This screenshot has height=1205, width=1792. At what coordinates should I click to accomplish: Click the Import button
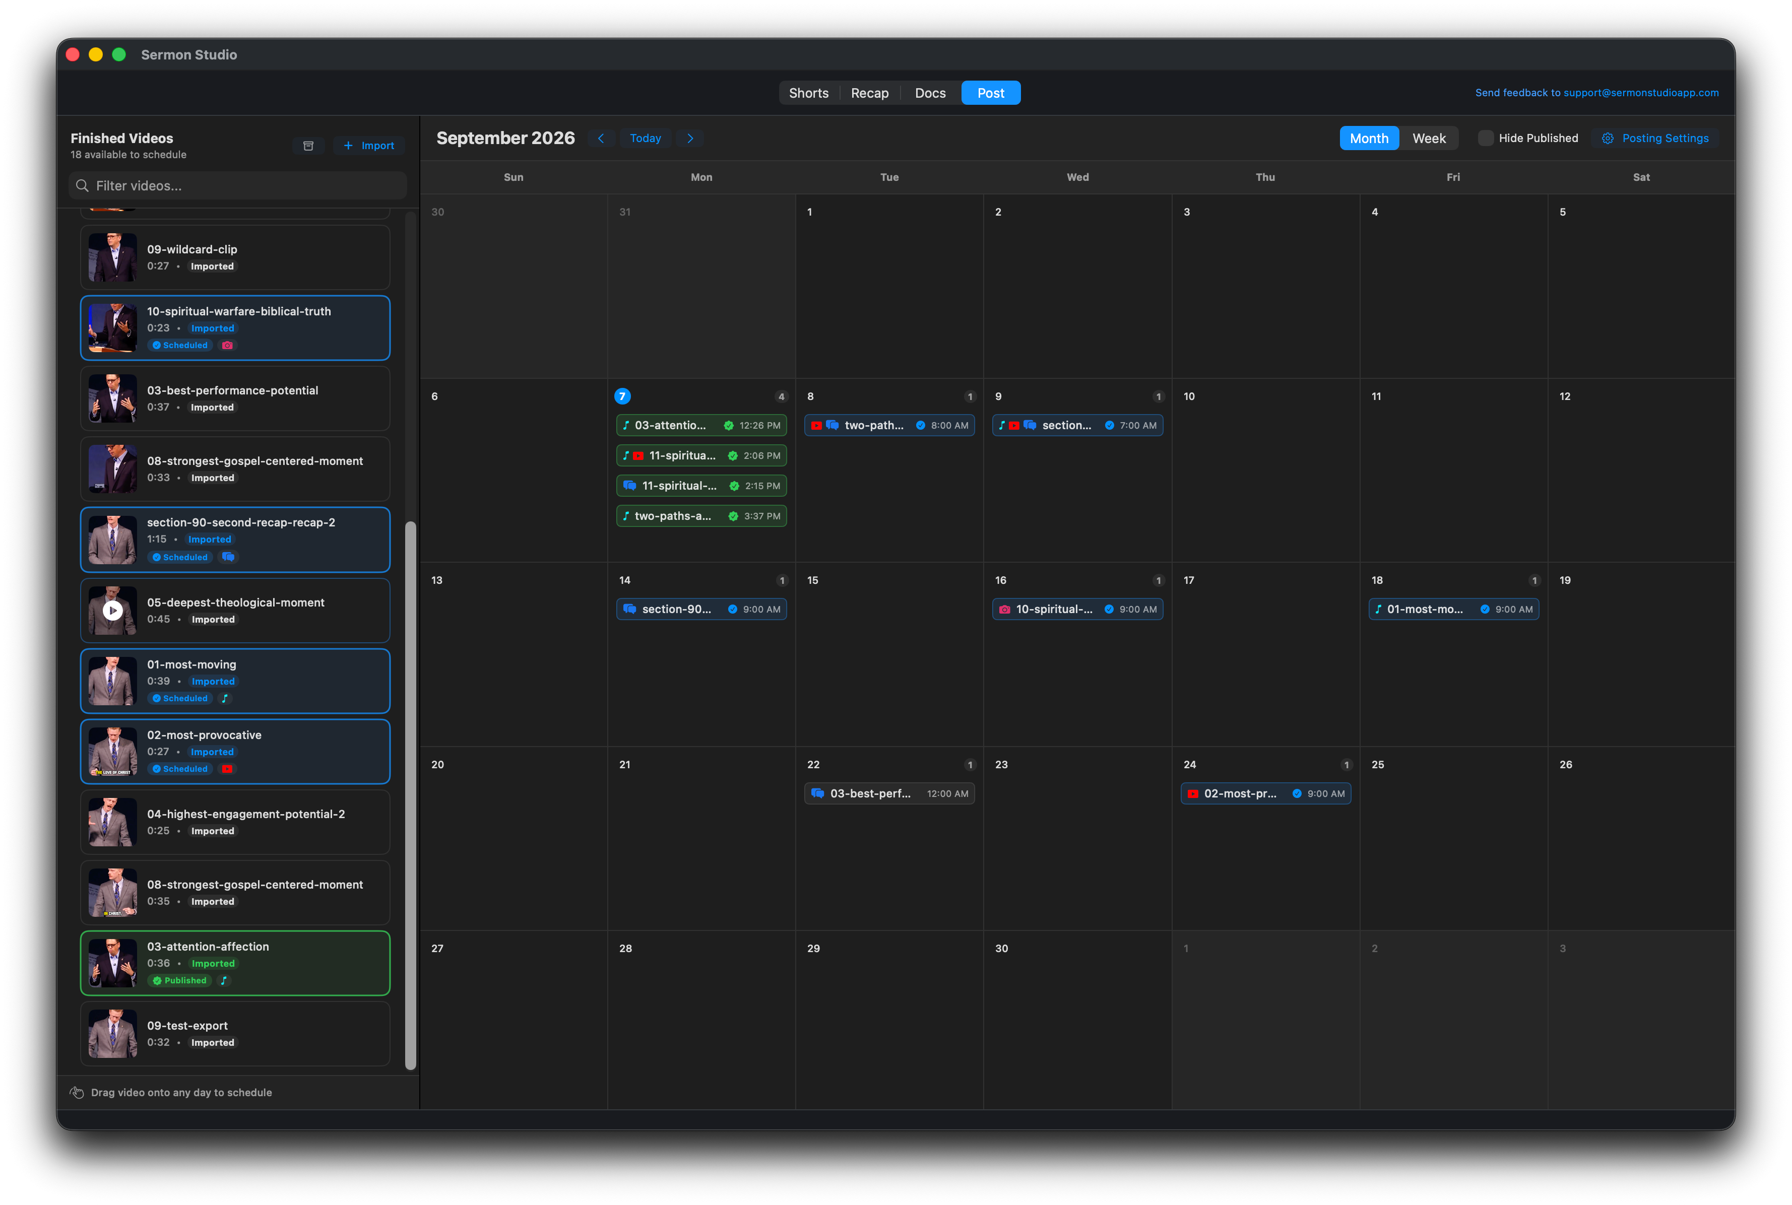pos(369,146)
